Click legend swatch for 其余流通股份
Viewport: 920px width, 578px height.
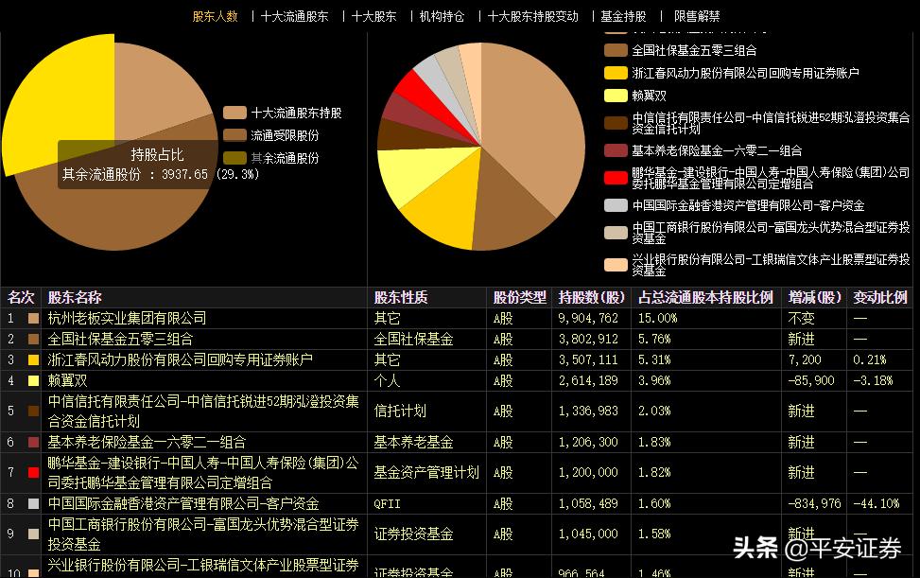click(x=234, y=158)
